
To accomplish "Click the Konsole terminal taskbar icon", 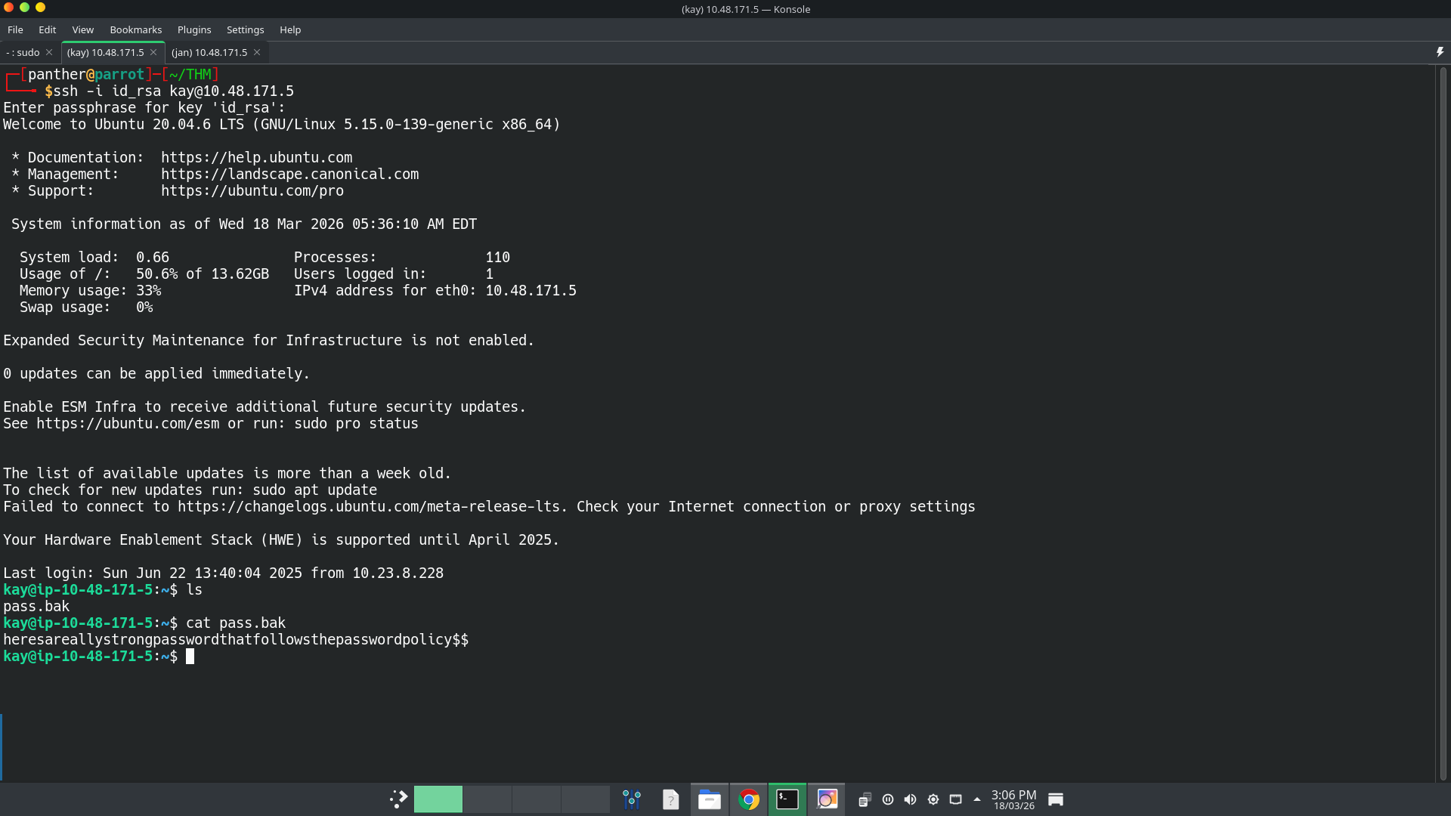I will click(787, 799).
